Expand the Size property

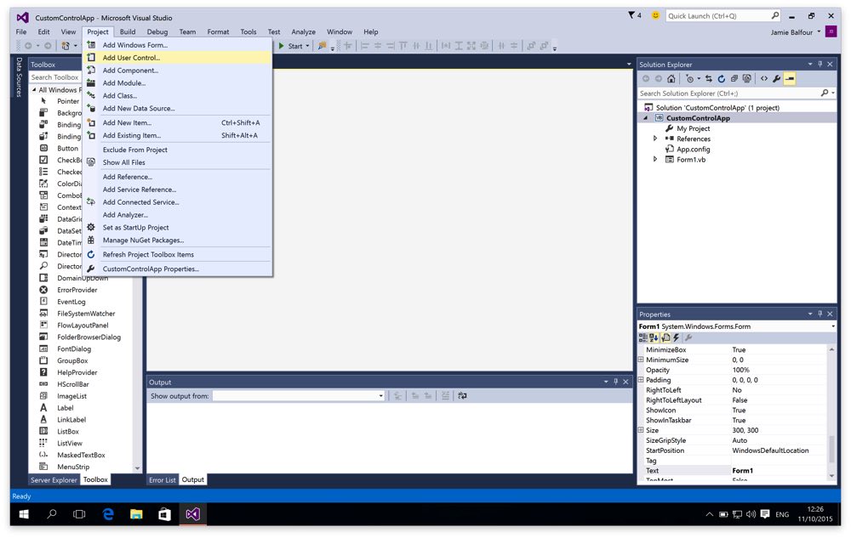[641, 430]
